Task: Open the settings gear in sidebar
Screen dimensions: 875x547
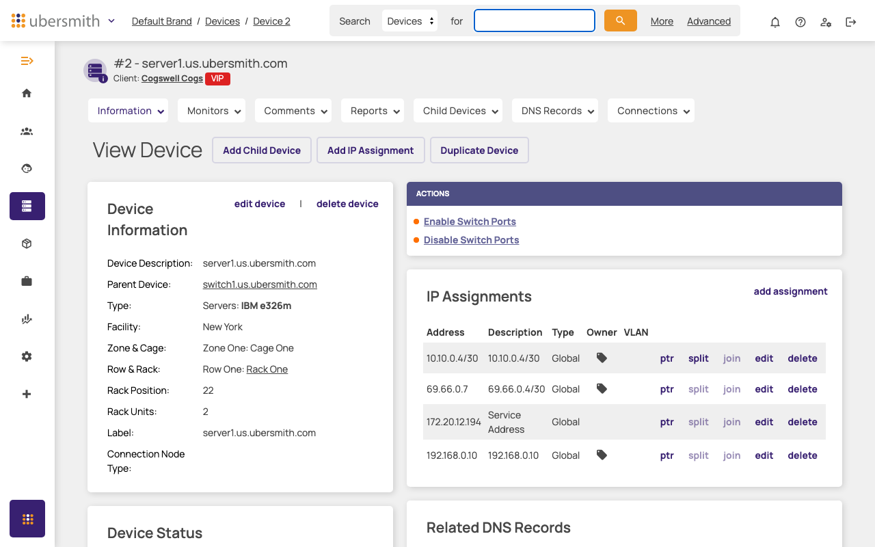Action: pyautogui.click(x=27, y=356)
